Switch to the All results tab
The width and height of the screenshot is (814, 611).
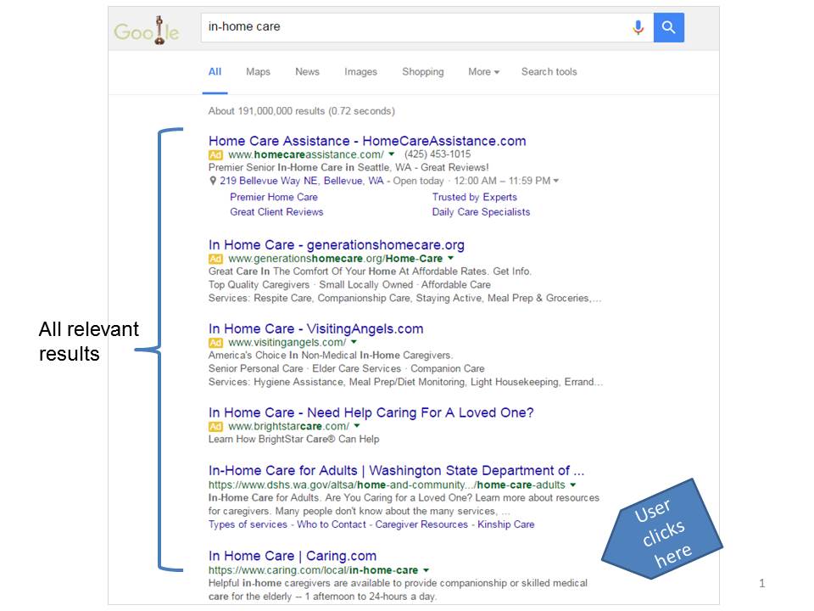pos(215,72)
